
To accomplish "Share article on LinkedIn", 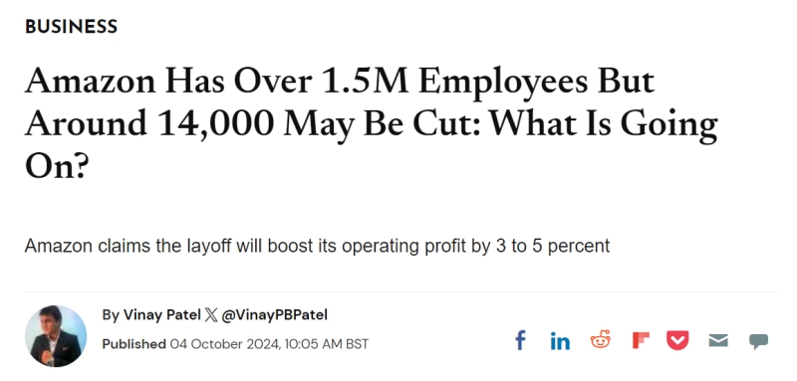I will 560,340.
